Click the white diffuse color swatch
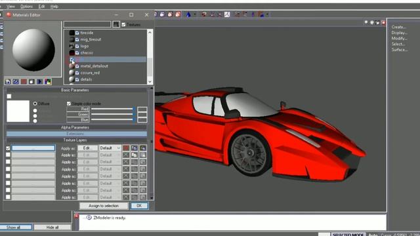The image size is (420, 236). point(18,111)
